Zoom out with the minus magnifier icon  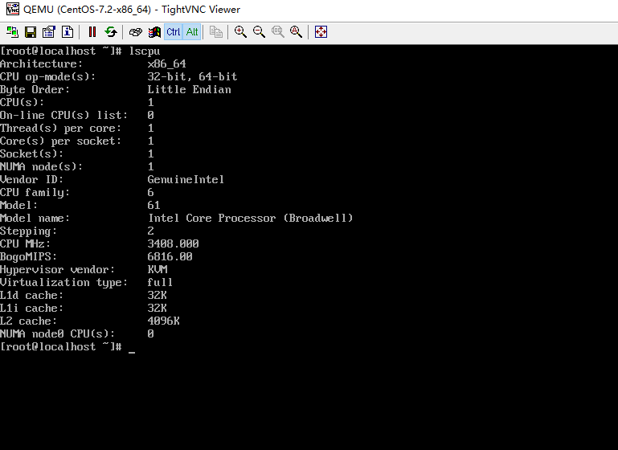259,32
